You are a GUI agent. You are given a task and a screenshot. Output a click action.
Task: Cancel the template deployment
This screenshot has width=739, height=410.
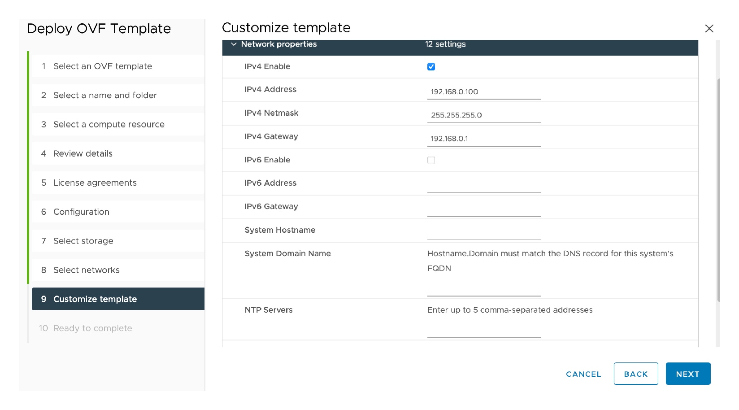[x=583, y=374]
